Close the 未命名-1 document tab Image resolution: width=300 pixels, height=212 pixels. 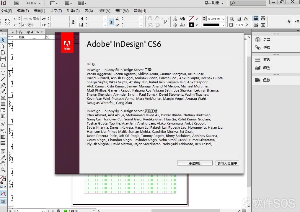click(x=42, y=32)
